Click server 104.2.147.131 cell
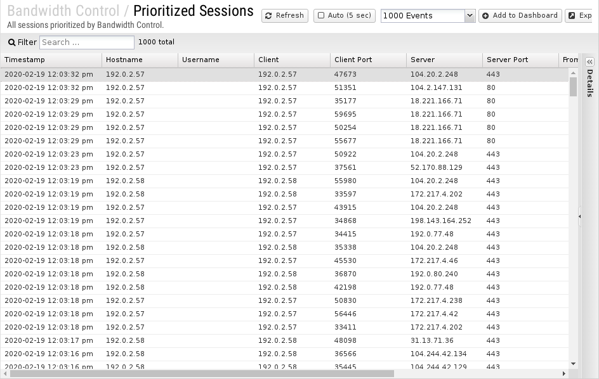Viewport: 599px width, 379px height. 444,88
